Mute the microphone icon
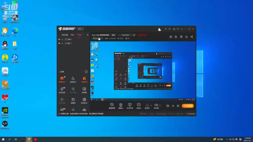 click(x=147, y=105)
